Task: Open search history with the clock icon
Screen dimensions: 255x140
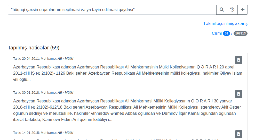Action: (232, 10)
